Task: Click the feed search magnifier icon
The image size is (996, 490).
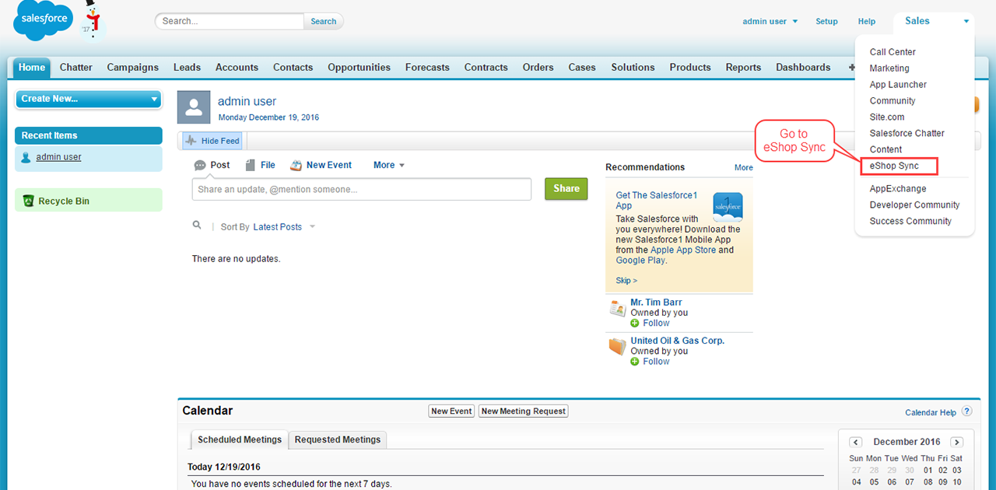Action: click(198, 226)
